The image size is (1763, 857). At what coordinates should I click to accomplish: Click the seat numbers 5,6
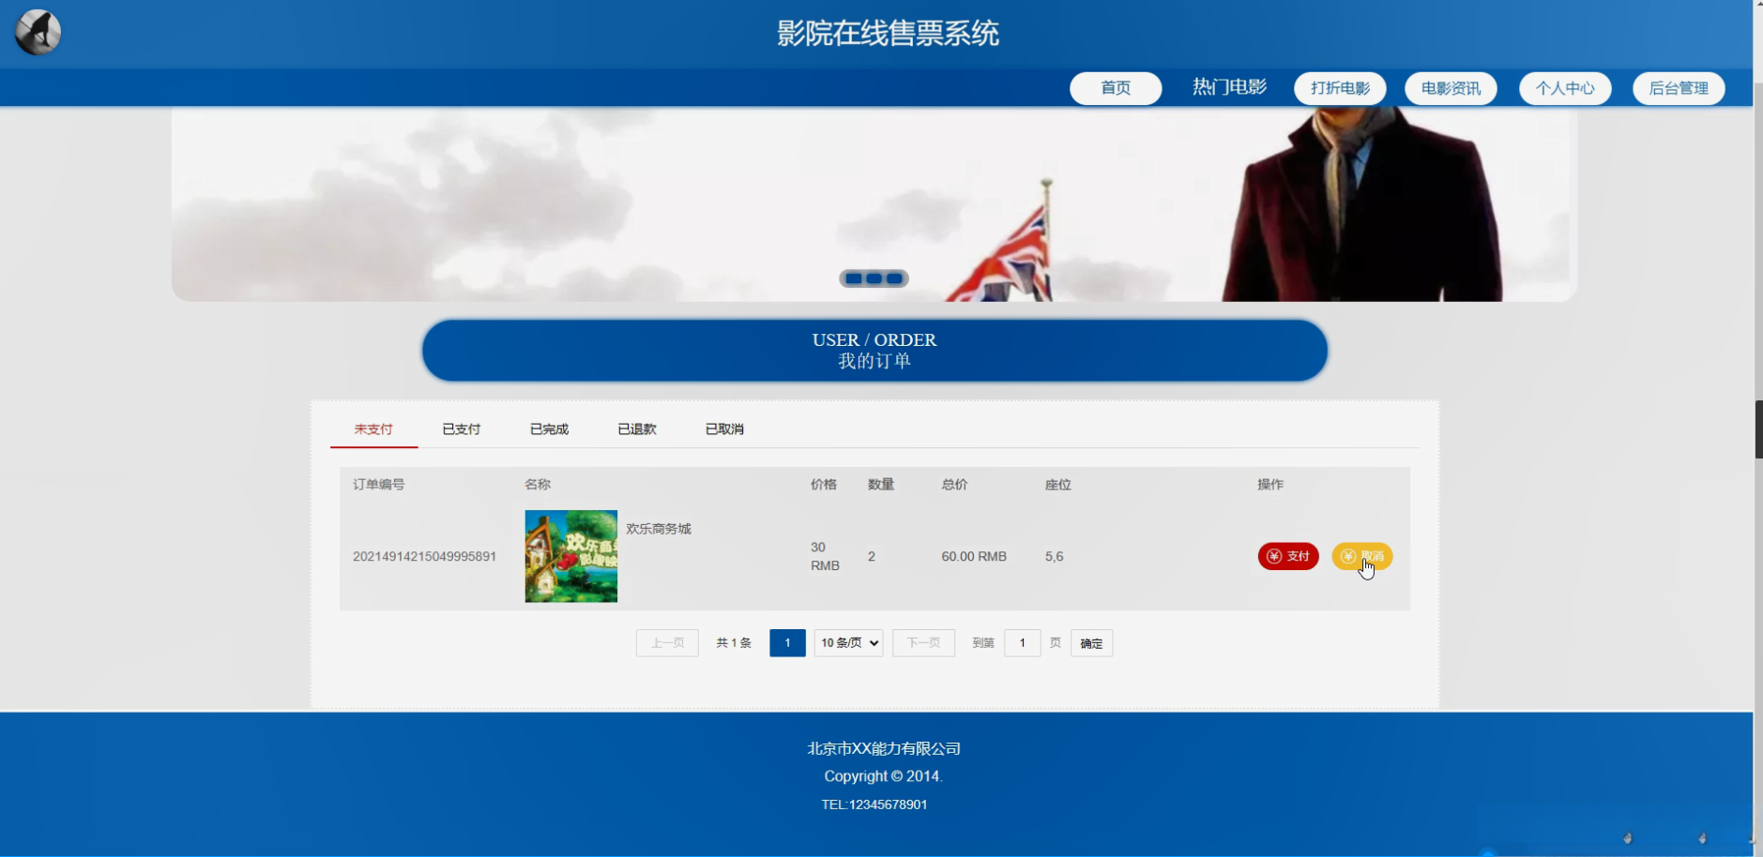[x=1055, y=556]
